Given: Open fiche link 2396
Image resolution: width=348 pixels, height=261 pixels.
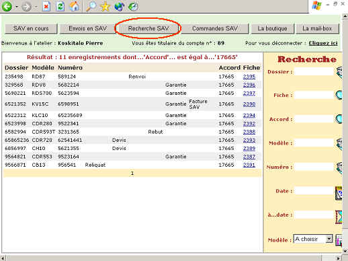Looking at the screenshot, I should point(249,85).
